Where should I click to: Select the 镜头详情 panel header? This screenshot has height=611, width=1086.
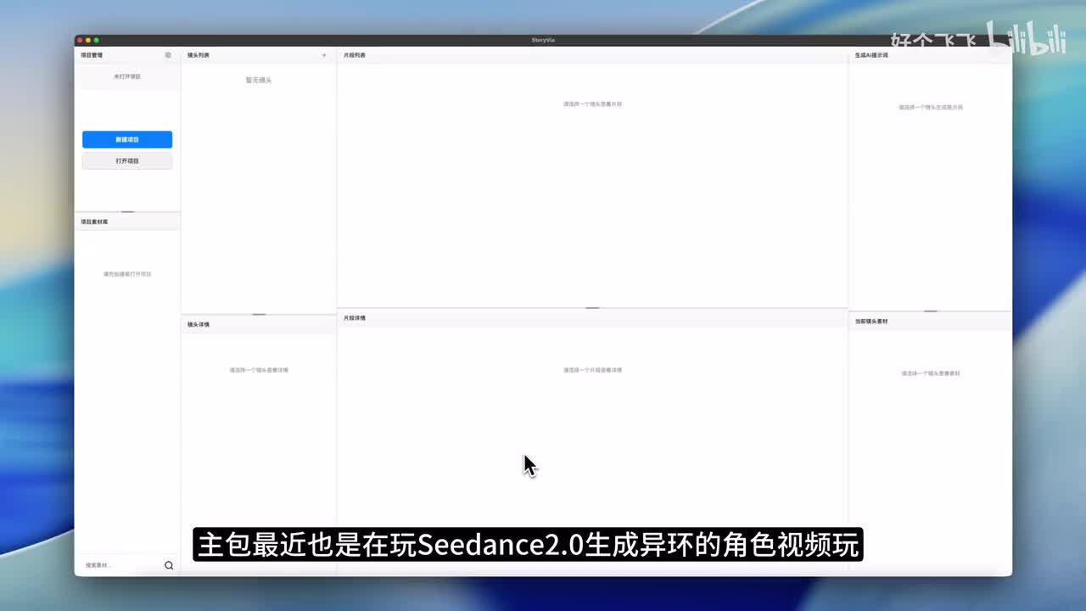coord(199,324)
